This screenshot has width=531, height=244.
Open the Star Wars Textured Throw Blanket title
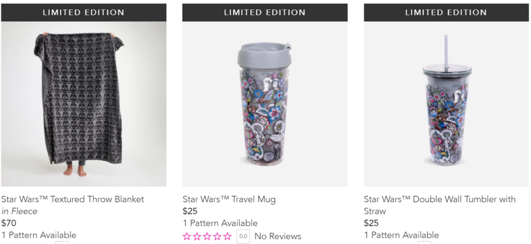pos(73,199)
